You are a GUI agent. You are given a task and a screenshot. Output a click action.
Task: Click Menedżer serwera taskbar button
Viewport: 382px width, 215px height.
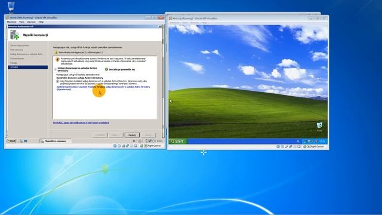pos(56,141)
